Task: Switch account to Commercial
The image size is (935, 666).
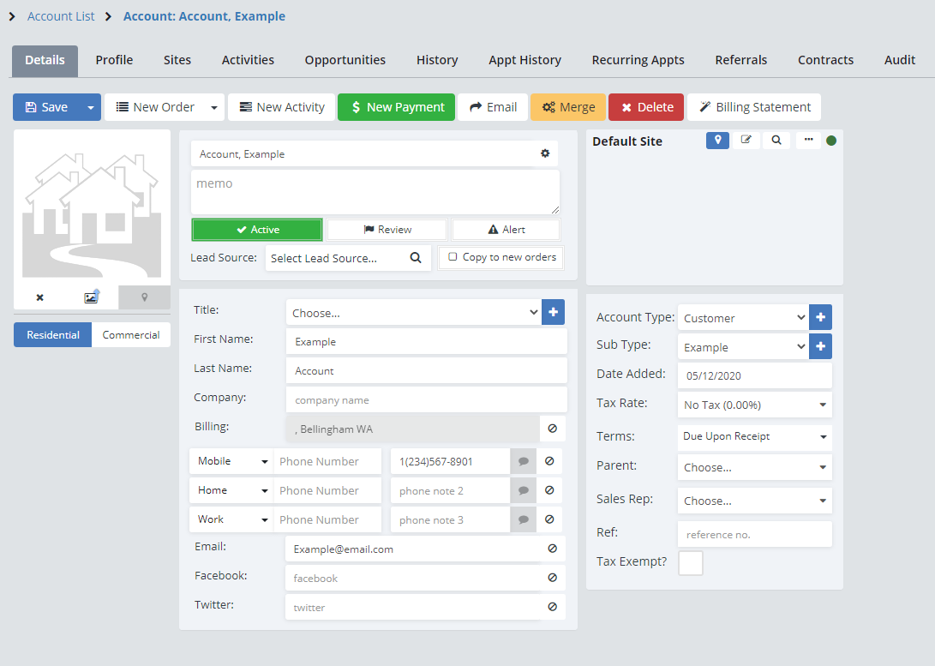Action: tap(131, 335)
